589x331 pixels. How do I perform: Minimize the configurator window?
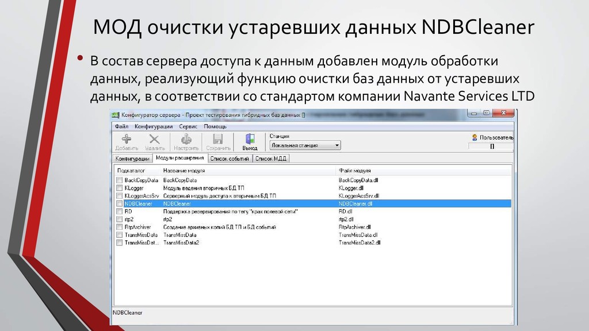coord(474,113)
